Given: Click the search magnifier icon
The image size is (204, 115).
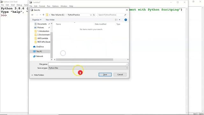Looking at the screenshot, I should [125, 15].
